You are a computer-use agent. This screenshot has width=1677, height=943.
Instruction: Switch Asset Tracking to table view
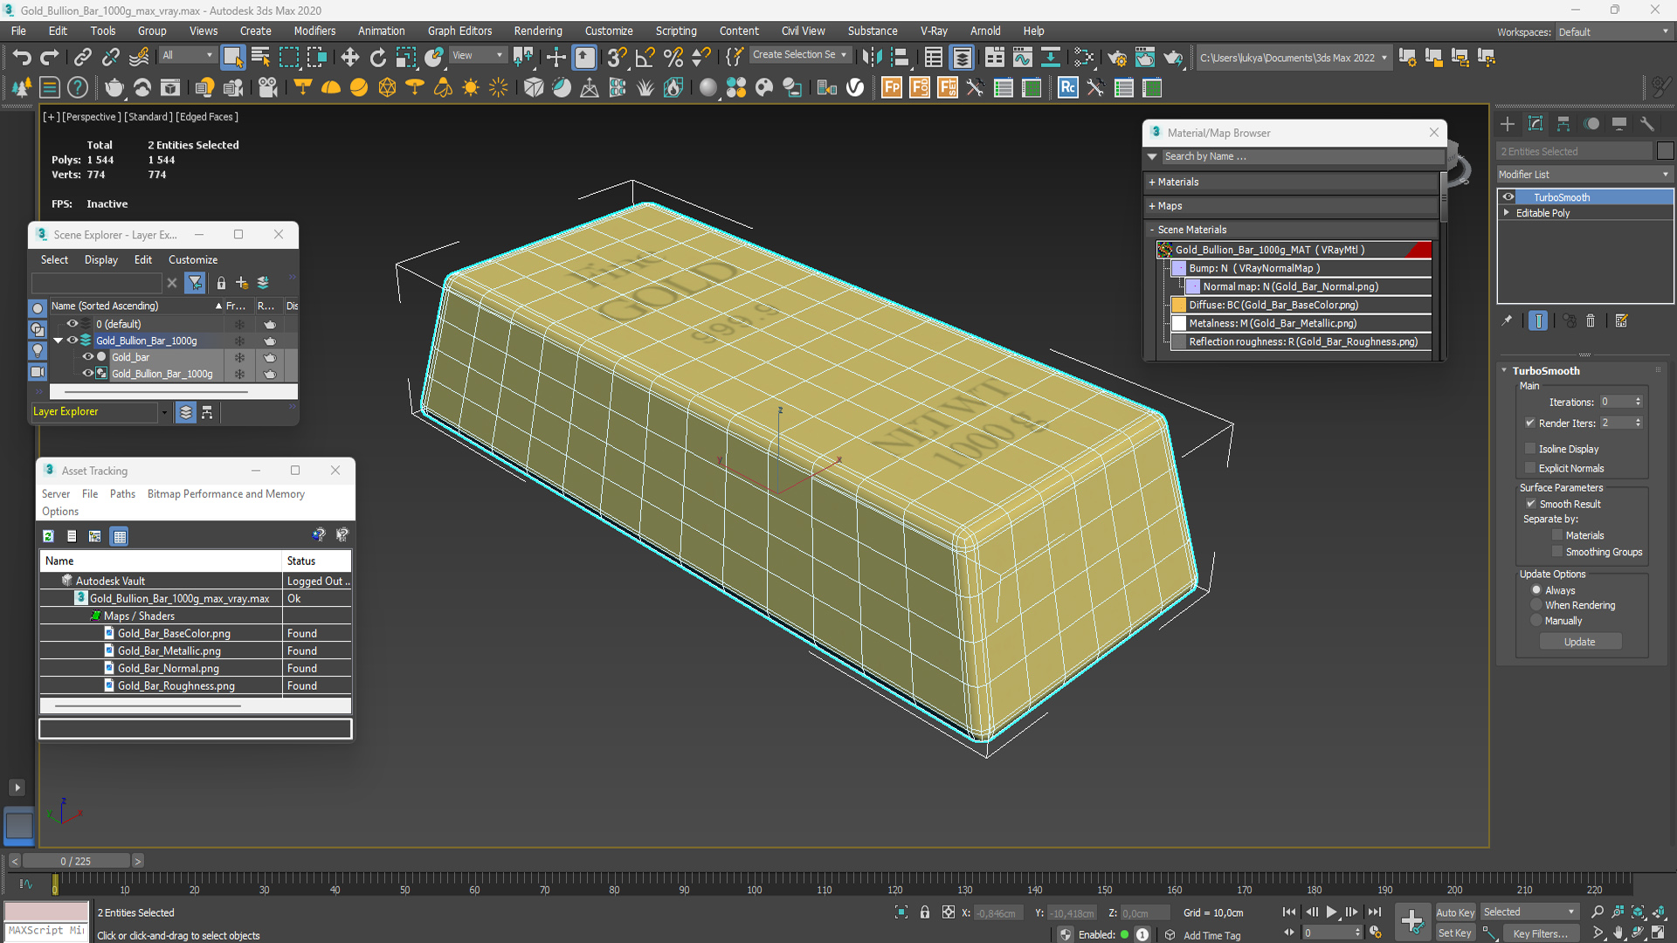coord(120,536)
